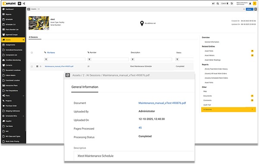Open the blue Actions dropdown
Viewport: 259px width, 164px height.
[250, 9]
